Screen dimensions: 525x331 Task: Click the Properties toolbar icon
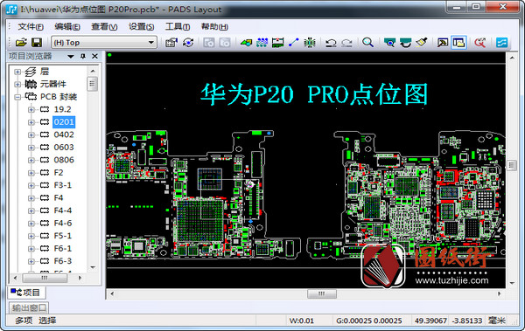click(x=171, y=43)
